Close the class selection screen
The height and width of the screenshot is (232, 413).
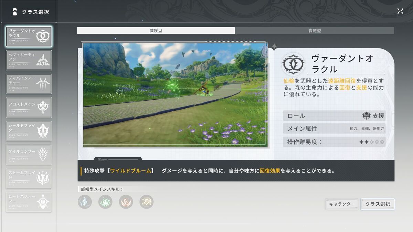[400, 11]
